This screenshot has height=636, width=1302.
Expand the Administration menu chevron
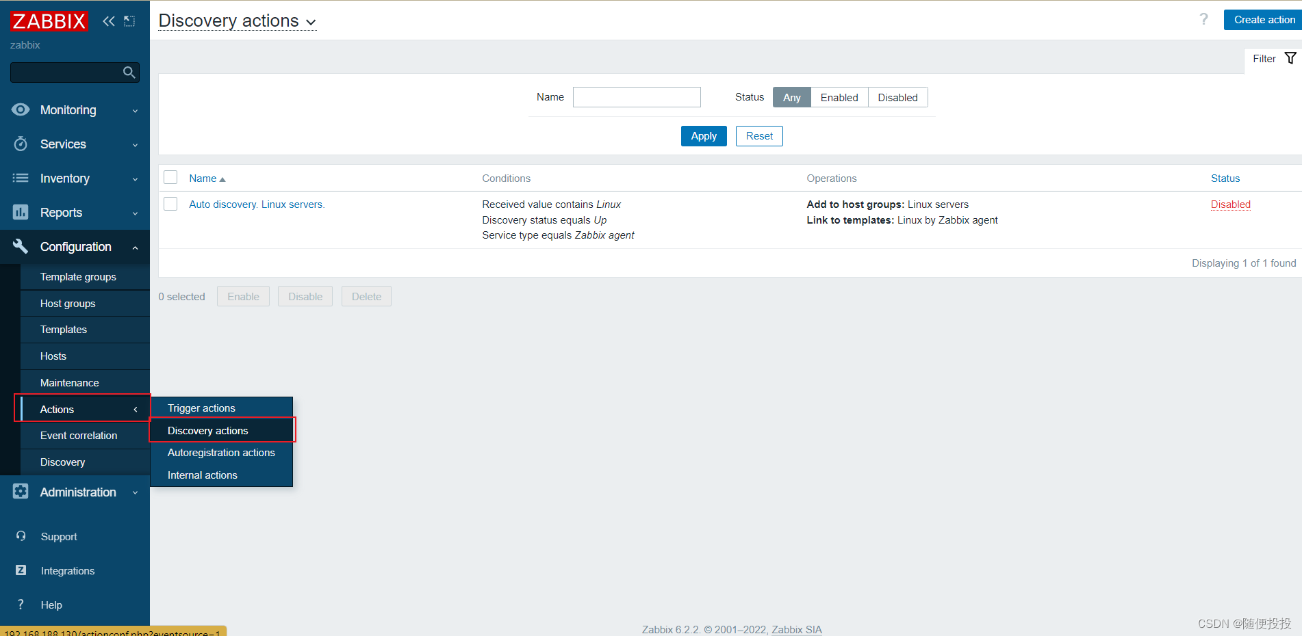(135, 492)
